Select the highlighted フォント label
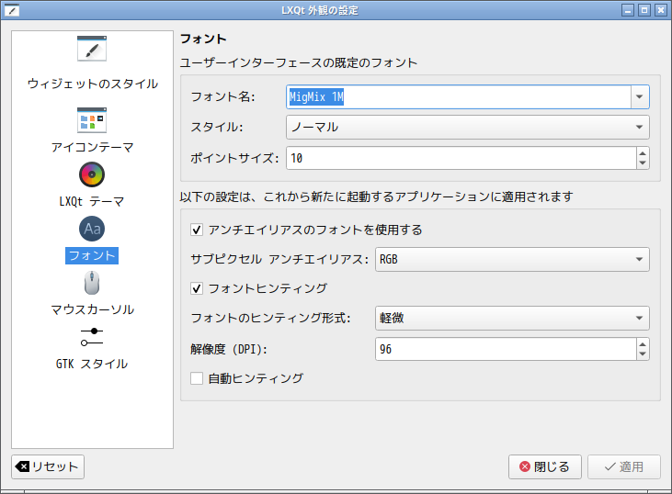672x494 pixels. [x=92, y=255]
